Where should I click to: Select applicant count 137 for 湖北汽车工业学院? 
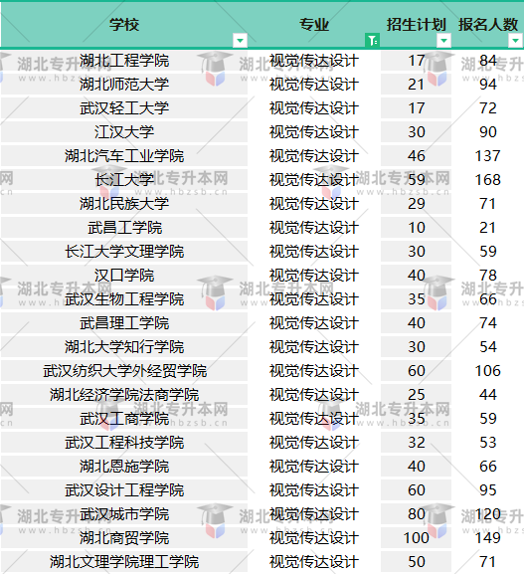pyautogui.click(x=488, y=156)
